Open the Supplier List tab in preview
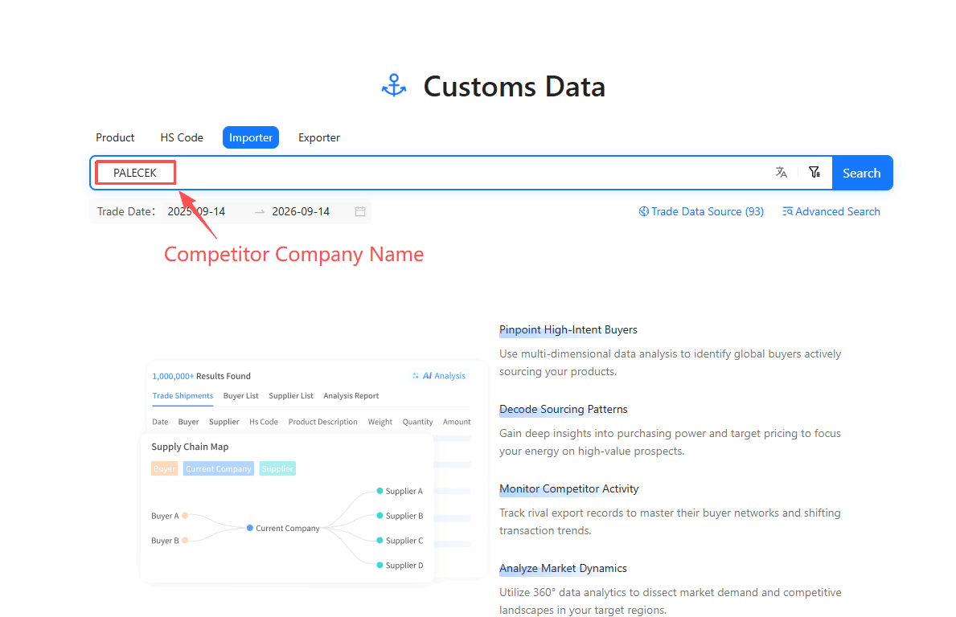The width and height of the screenshot is (956, 617). 291,396
